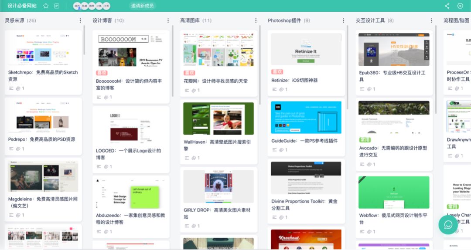The image size is (471, 250).
Task: Open the Photoshop插件 column options menu
Action: coord(343,20)
